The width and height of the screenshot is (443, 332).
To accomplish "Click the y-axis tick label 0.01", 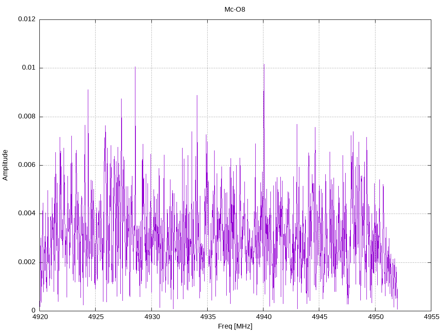I will (x=29, y=68).
